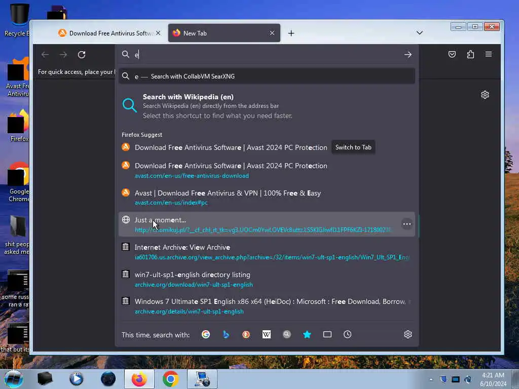Open the media player taskbar icon
This screenshot has height=389, width=519.
[77, 379]
